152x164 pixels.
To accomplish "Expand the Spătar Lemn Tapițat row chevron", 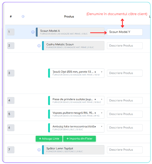I will click(39, 150).
